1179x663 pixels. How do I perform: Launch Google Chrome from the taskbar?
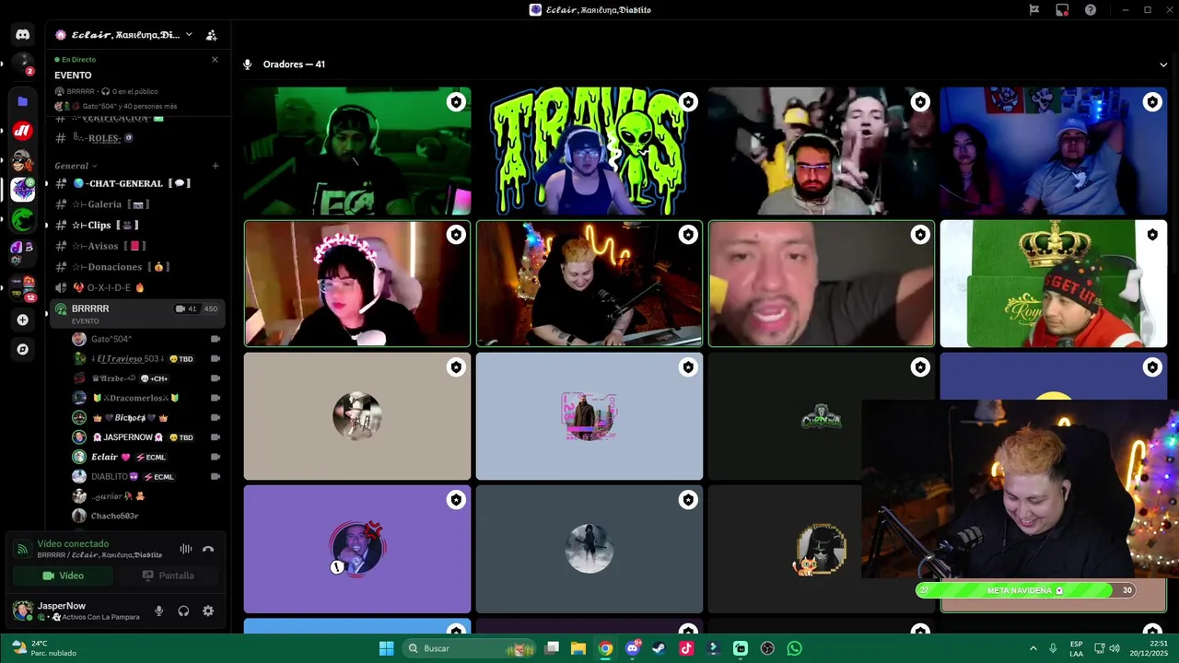[605, 648]
